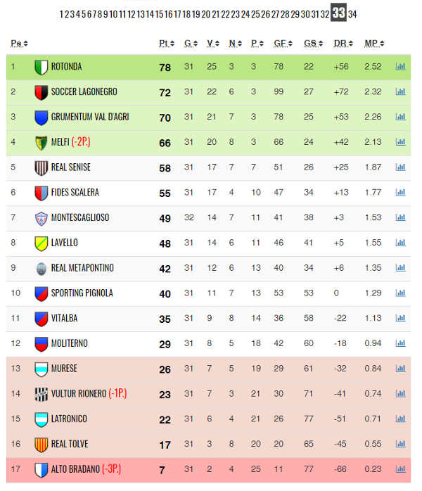The image size is (422, 491).
Task: Open the stats chart icon for Melfi
Action: 400,142
